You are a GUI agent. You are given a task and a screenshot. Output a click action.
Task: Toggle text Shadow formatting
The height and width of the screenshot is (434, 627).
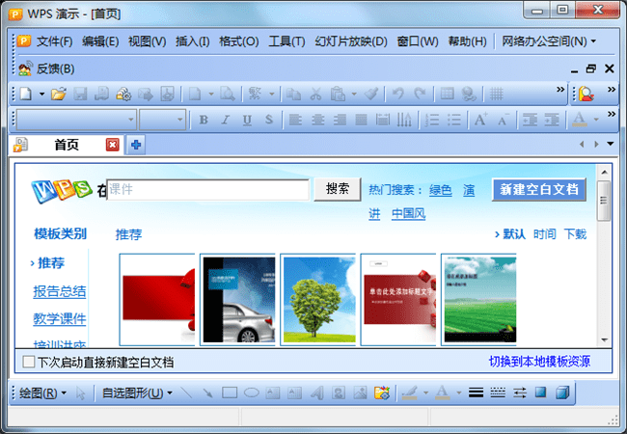click(269, 120)
